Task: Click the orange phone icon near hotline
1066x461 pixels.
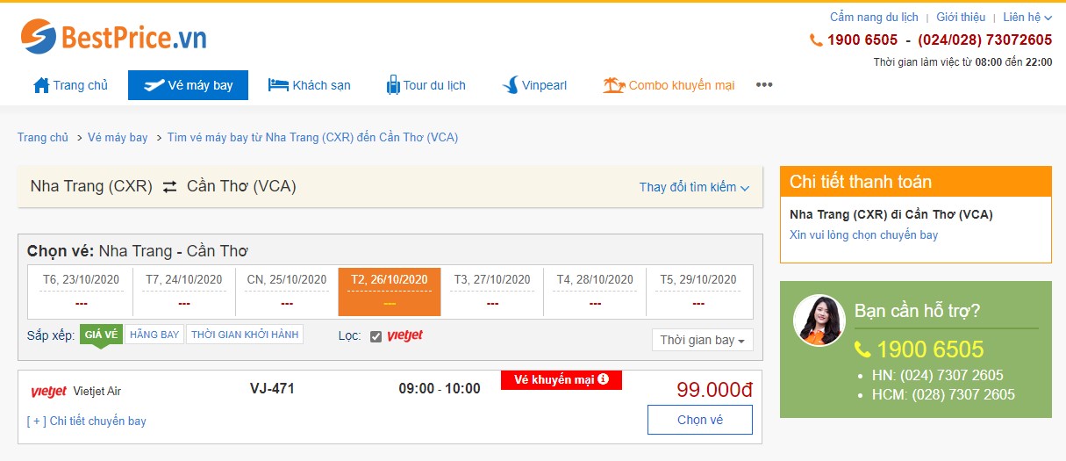Action: coord(816,40)
